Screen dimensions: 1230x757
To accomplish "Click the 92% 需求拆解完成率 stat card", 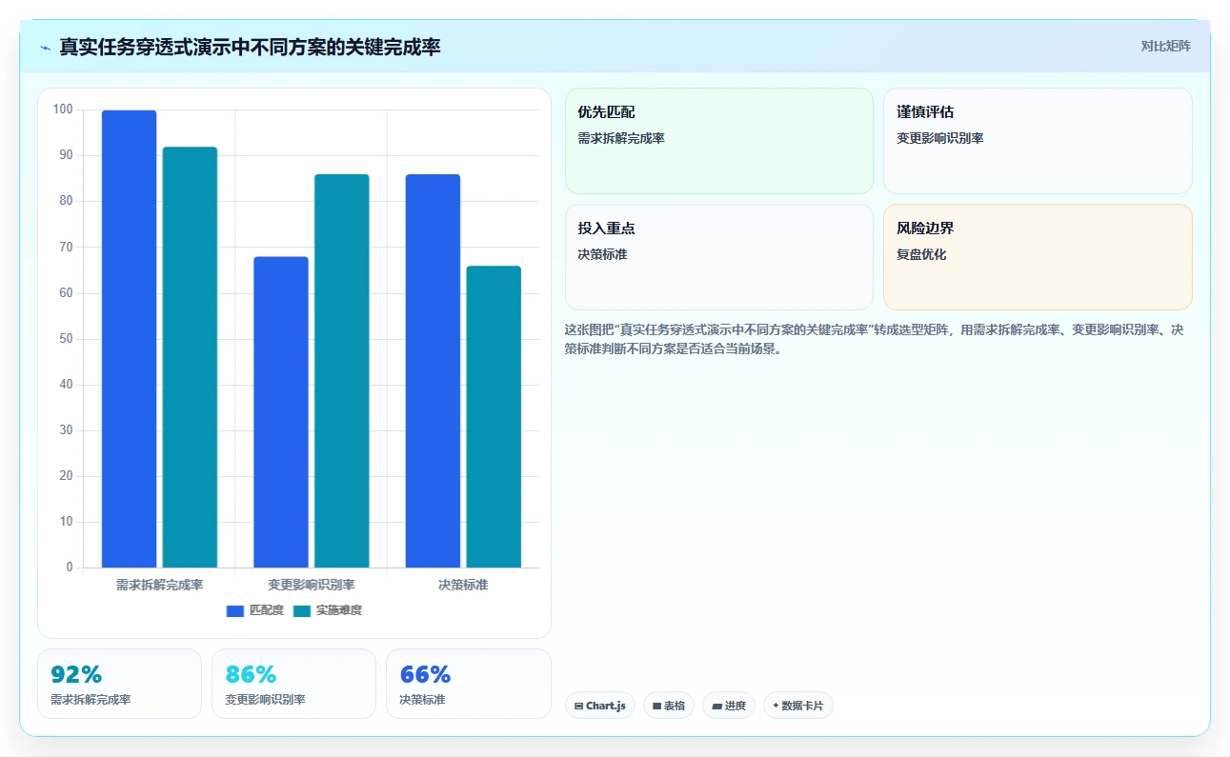I will coord(119,684).
